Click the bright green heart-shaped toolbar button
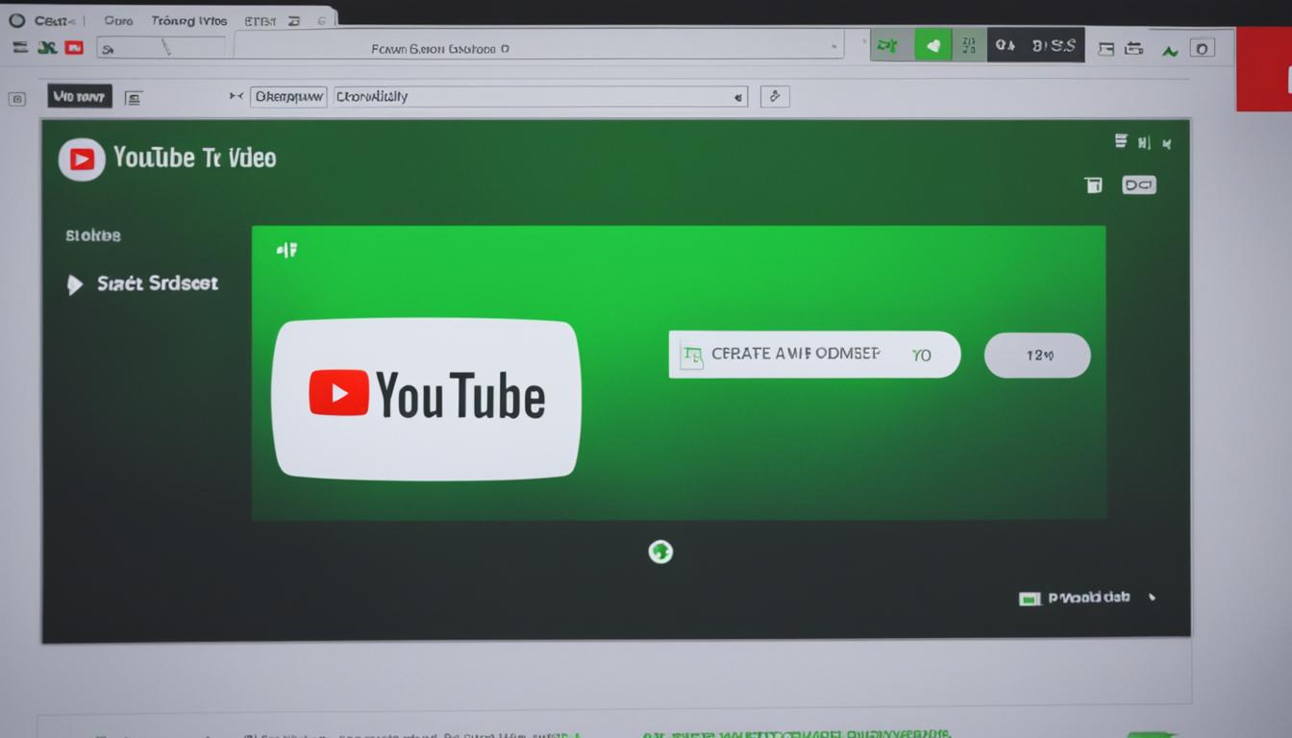The width and height of the screenshot is (1292, 738). (932, 45)
